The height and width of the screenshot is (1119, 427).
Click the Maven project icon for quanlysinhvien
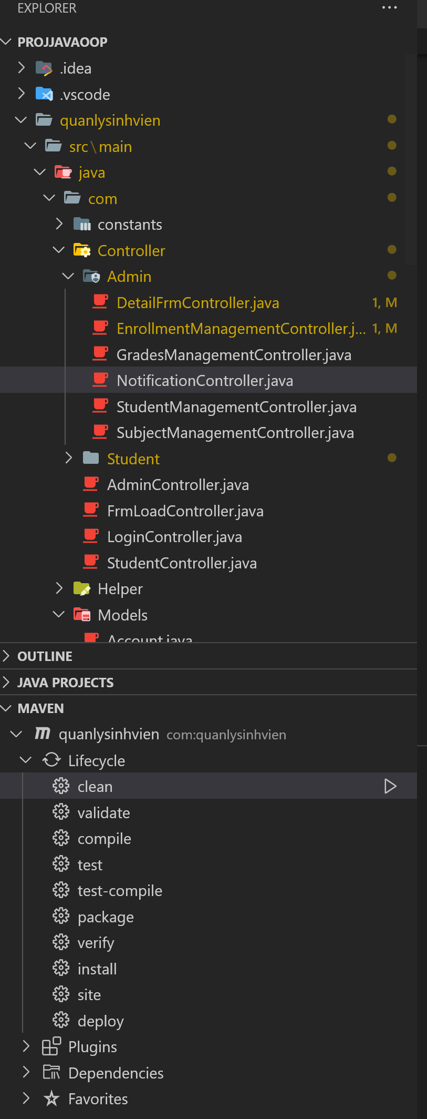[42, 734]
